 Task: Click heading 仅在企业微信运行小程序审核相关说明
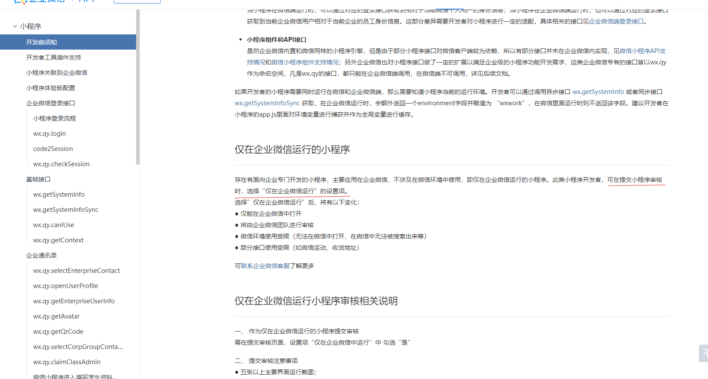coord(316,301)
